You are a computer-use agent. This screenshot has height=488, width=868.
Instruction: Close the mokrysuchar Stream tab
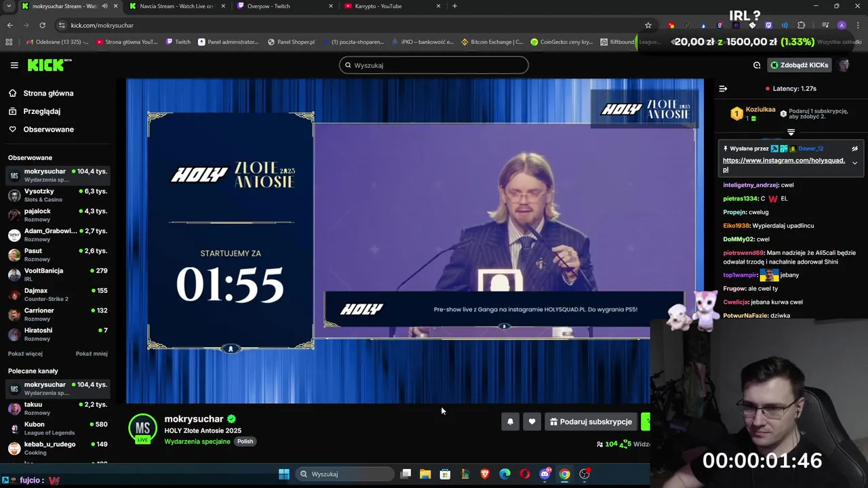click(115, 6)
